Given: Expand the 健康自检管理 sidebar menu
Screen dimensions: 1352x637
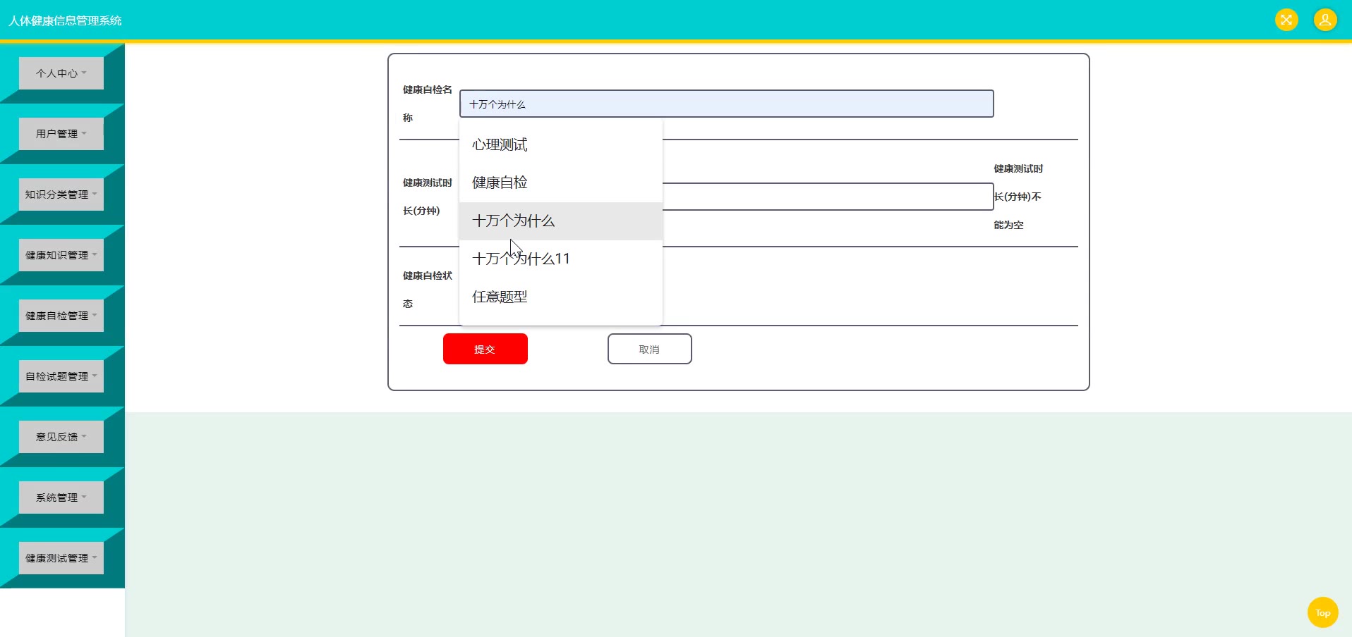Looking at the screenshot, I should pyautogui.click(x=61, y=316).
